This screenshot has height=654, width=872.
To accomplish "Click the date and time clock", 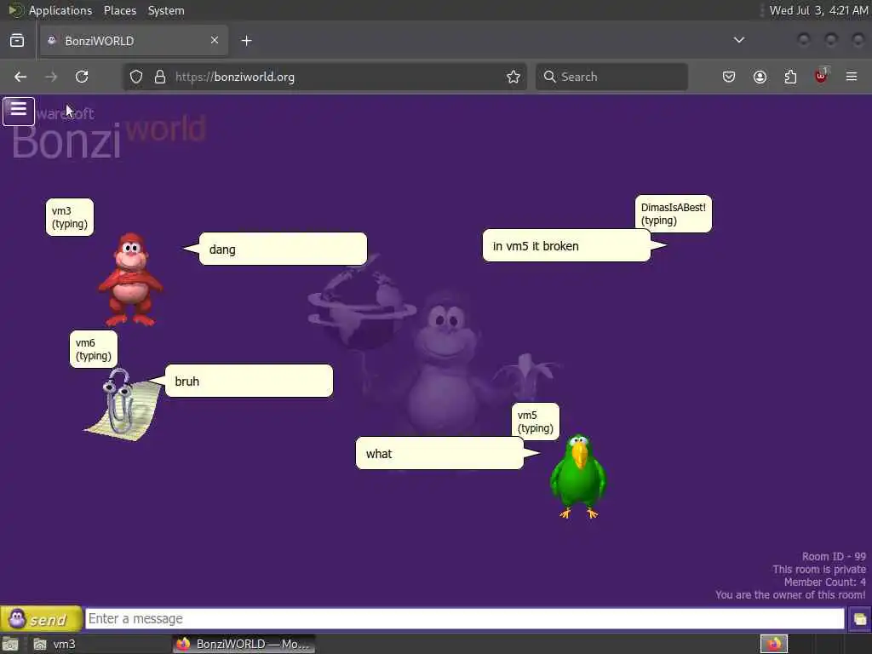I will coord(818,10).
